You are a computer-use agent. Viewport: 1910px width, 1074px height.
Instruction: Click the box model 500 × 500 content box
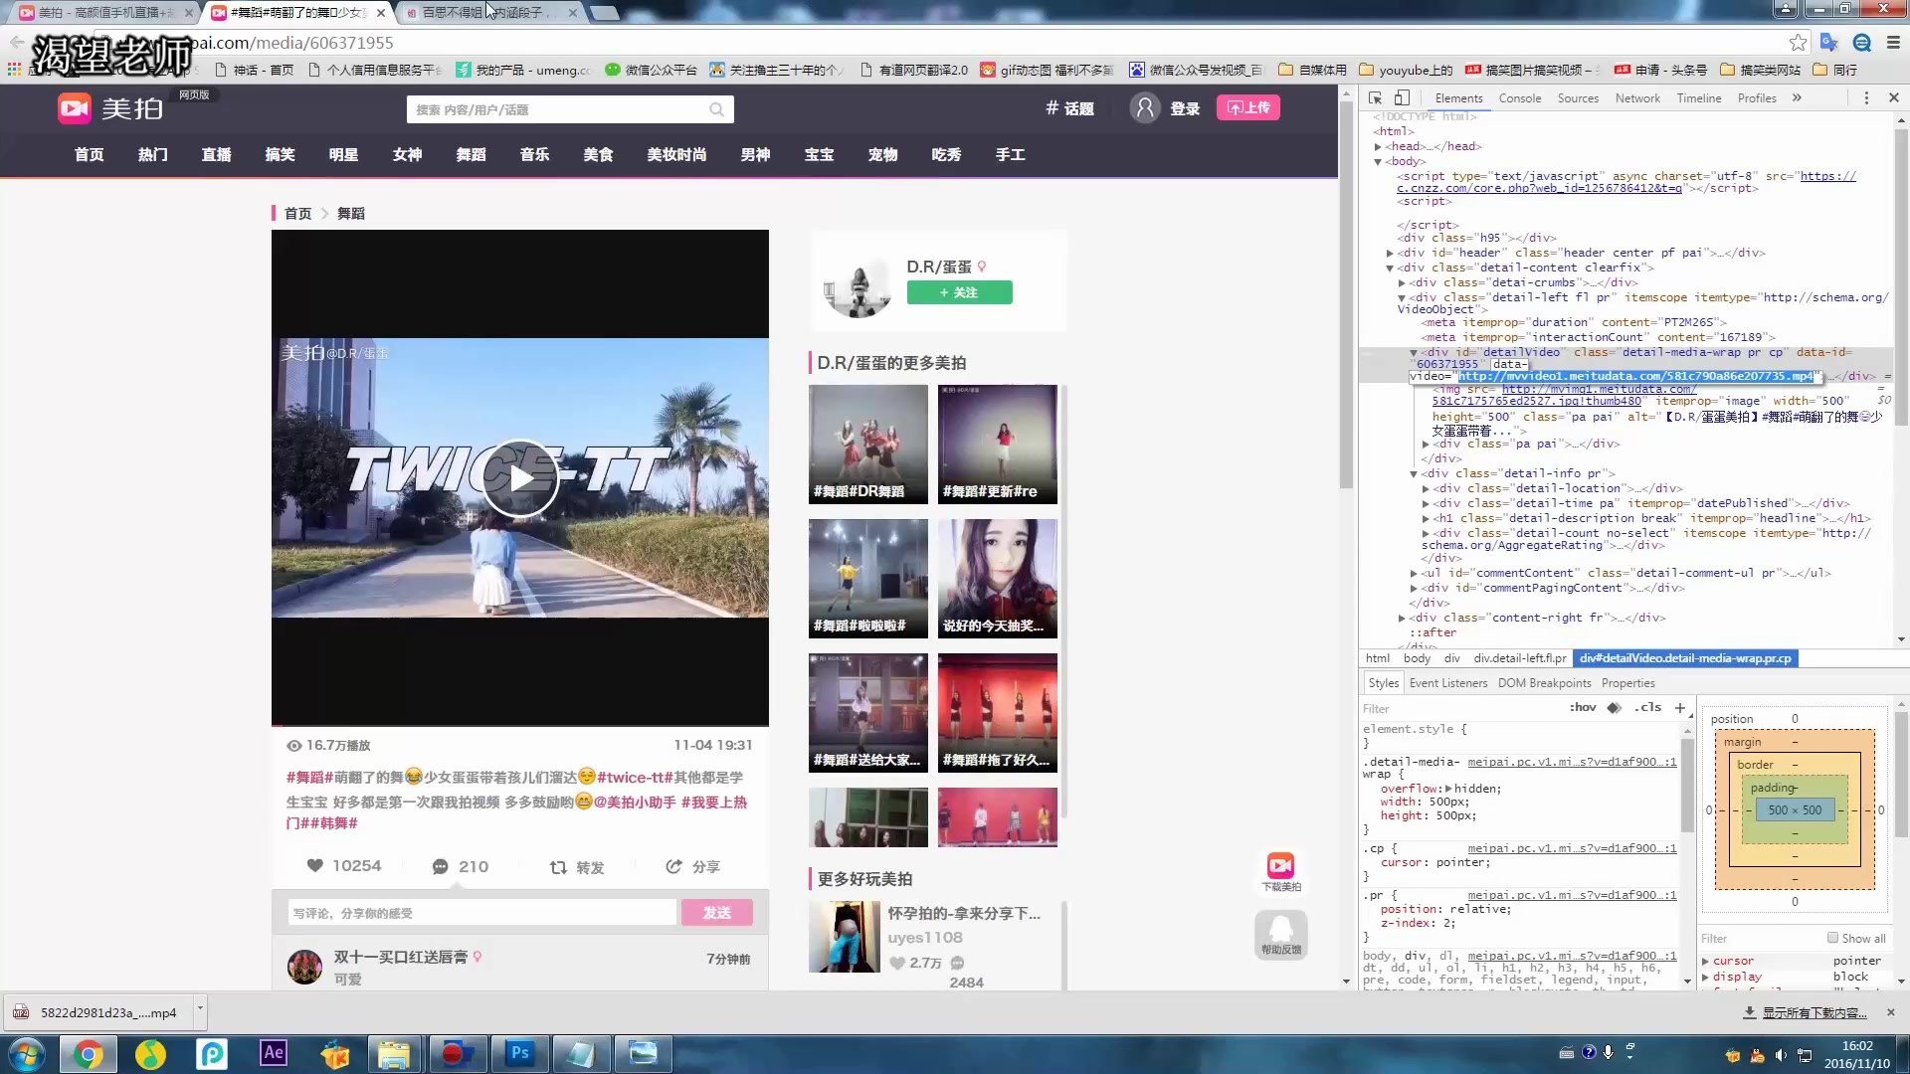tap(1795, 810)
